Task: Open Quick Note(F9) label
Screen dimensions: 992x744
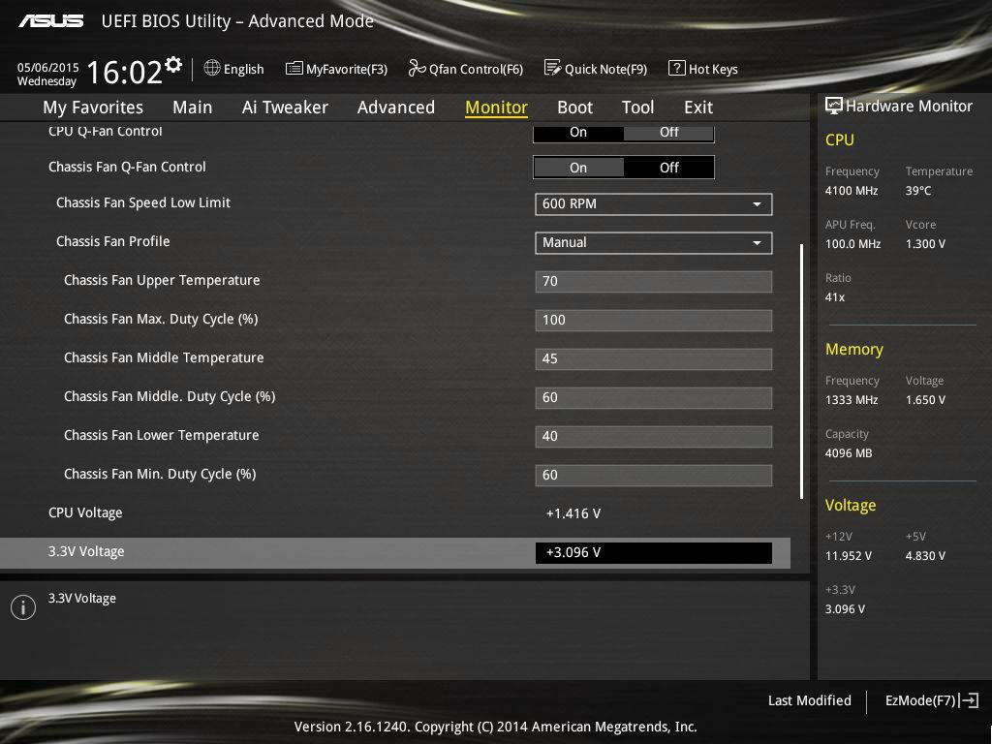Action: tap(605, 69)
